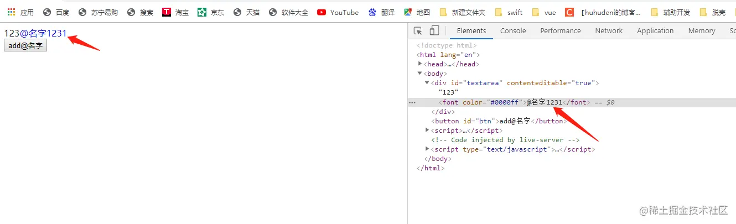Open the 辅助开发 bookmark folder

tap(671, 12)
